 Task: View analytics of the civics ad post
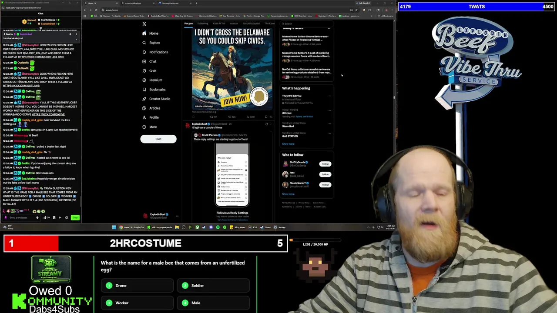point(250,117)
